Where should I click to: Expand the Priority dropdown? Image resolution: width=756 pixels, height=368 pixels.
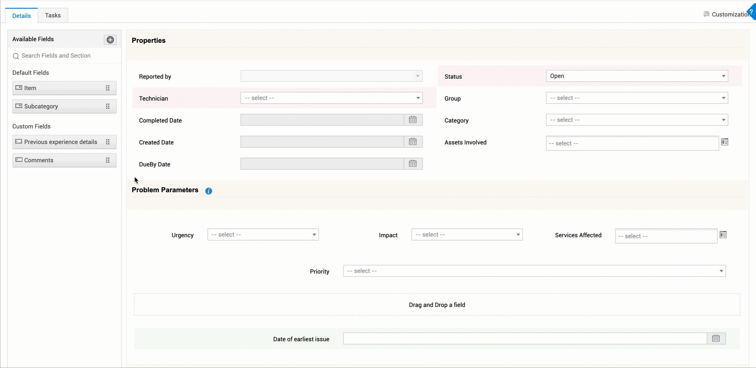point(534,271)
